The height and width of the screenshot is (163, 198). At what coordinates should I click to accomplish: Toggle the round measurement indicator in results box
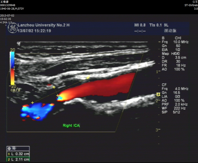point(9,148)
